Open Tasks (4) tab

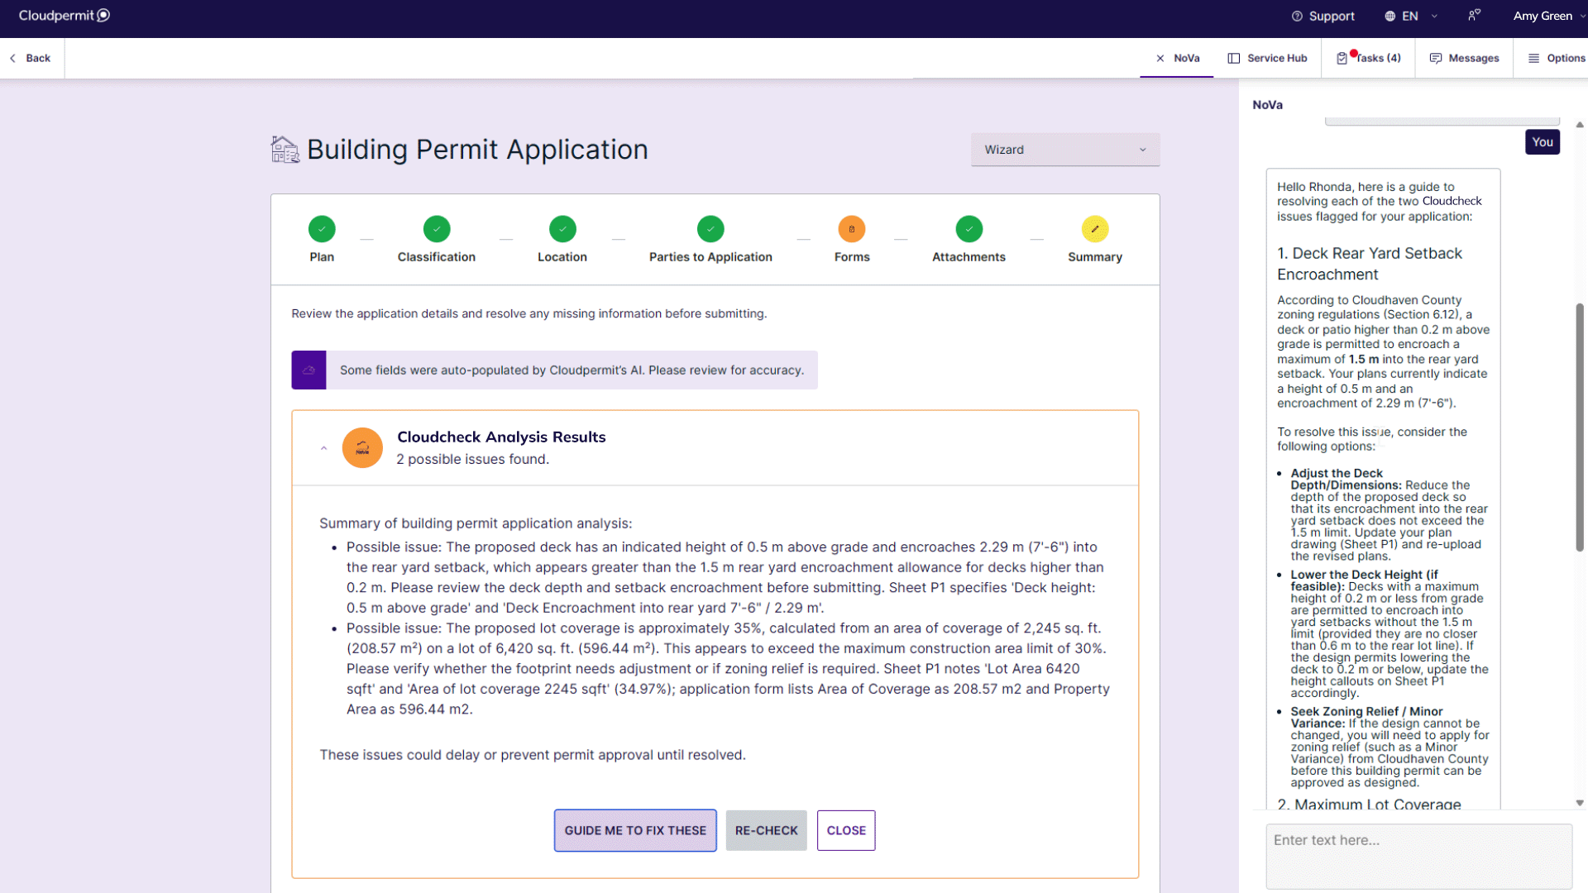click(x=1369, y=58)
